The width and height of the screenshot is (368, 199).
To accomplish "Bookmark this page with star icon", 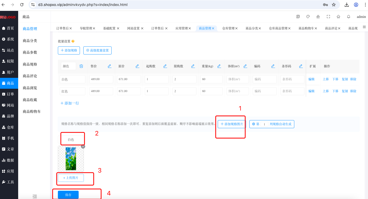I will click(x=334, y=5).
